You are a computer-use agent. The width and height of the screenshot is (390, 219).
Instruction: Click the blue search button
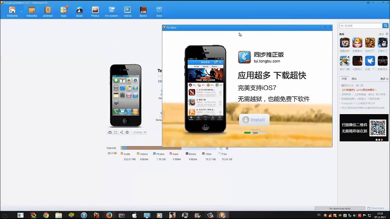[385, 26]
